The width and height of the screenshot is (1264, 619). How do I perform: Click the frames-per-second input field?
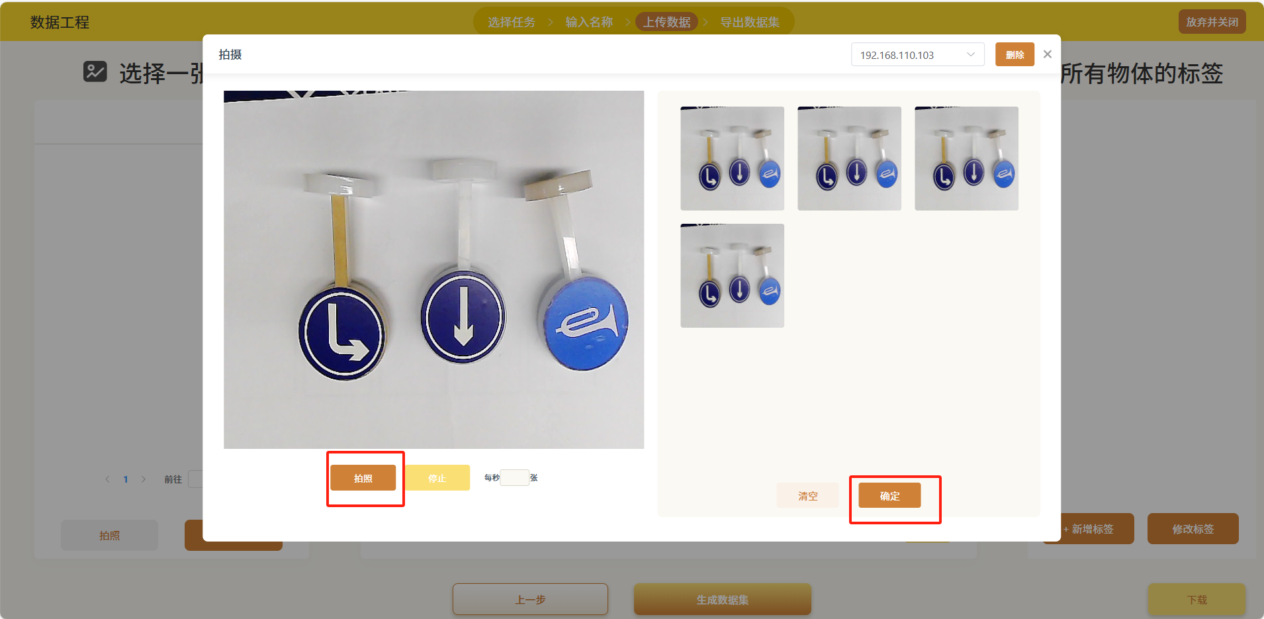514,478
